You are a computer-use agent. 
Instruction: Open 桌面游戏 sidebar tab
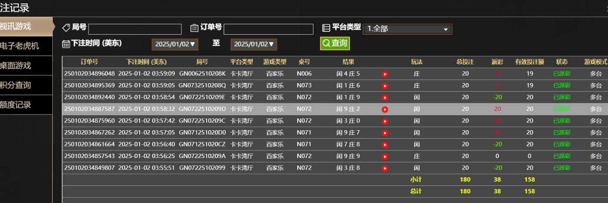click(x=26, y=66)
